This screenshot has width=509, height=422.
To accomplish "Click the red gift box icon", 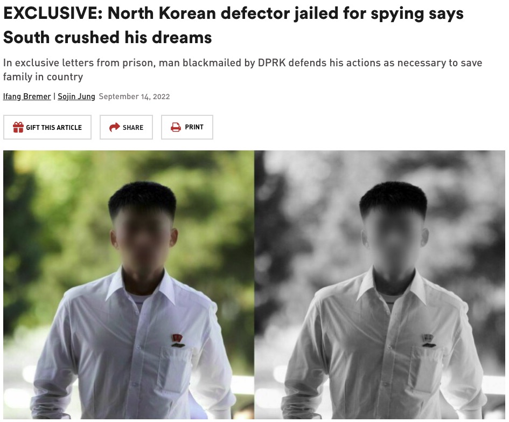I will (18, 127).
